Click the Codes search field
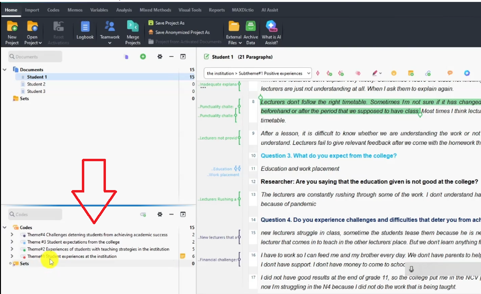 (35, 214)
